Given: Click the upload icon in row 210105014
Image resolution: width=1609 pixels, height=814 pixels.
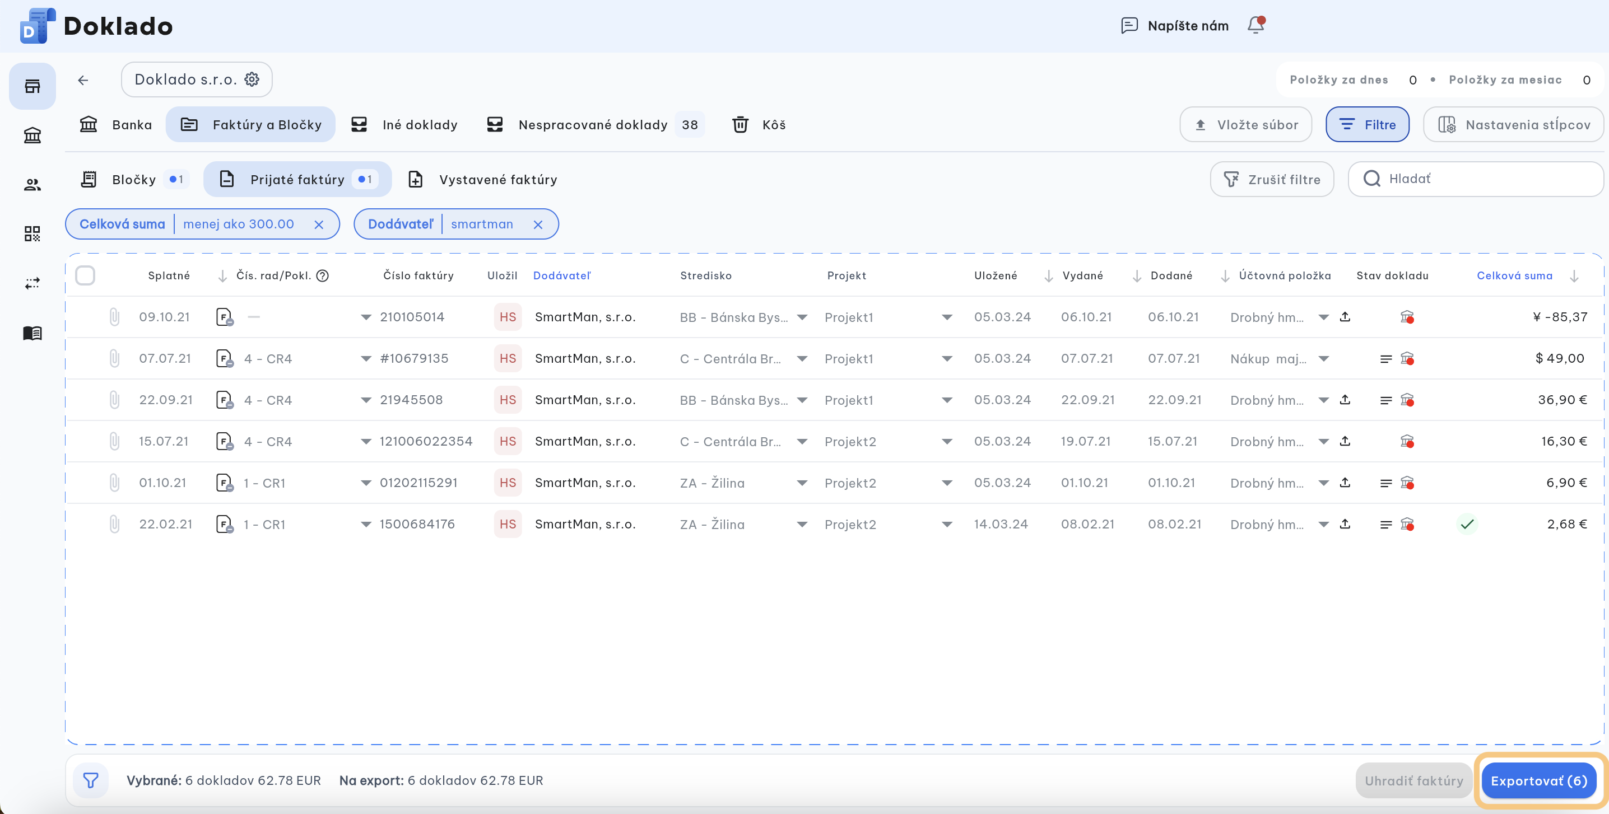Looking at the screenshot, I should [x=1346, y=317].
